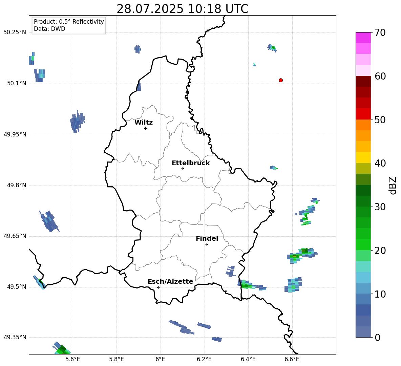This screenshot has height=366, width=401.
Task: Click the 5.8°E longitude tick label
Action: tap(117, 359)
